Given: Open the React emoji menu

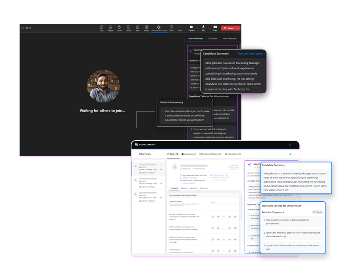Looking at the screenshot, I should pyautogui.click(x=128, y=28).
